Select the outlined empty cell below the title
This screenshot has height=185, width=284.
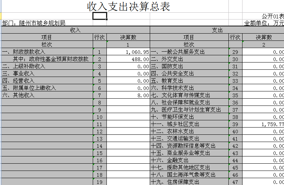pos(100,16)
